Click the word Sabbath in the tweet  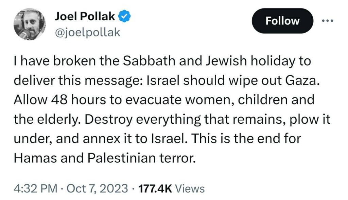[x=149, y=61]
